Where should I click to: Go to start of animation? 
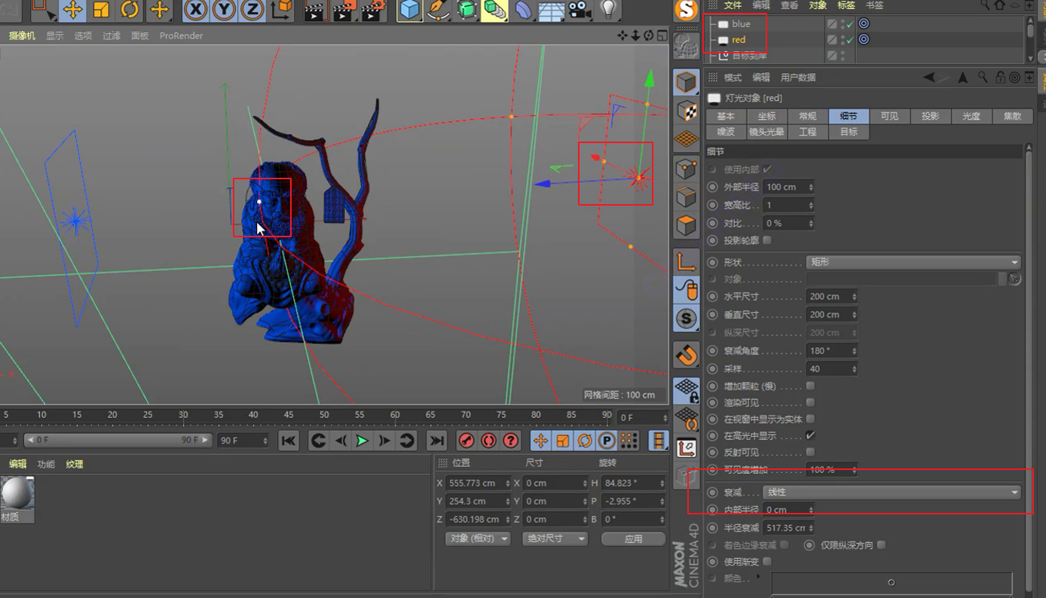pos(288,441)
